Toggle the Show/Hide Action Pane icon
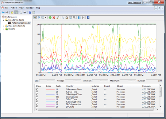The image size is (166, 119). (34, 13)
